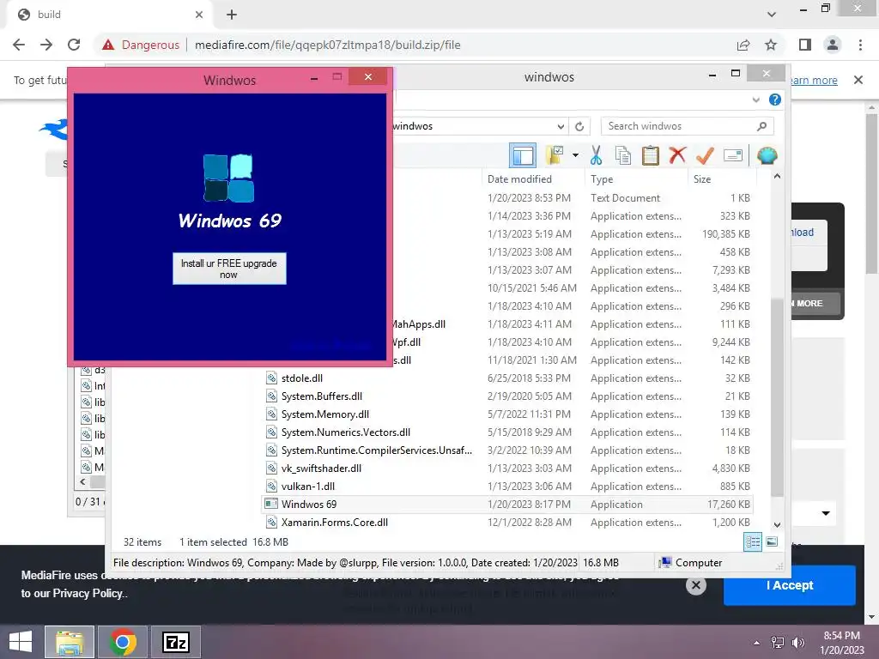Click the Text Document type cell
This screenshot has width=879, height=659.
pyautogui.click(x=625, y=198)
